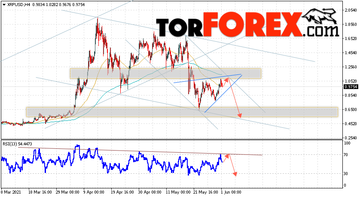The height and width of the screenshot is (197, 360).
Task: Select price level 1.4540 on axis
Action: coord(351,53)
